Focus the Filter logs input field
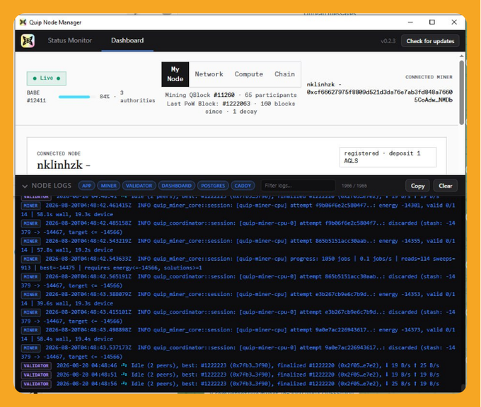The image size is (481, 407). pyautogui.click(x=298, y=186)
